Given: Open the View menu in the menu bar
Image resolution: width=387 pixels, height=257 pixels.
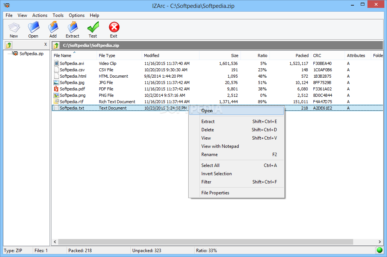Looking at the screenshot, I should pyautogui.click(x=22, y=15).
